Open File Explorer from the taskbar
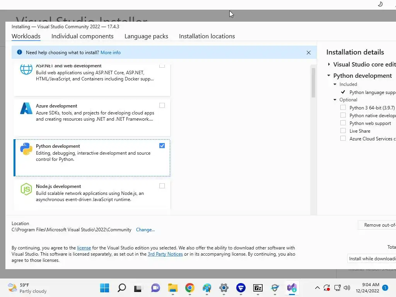 173,288
